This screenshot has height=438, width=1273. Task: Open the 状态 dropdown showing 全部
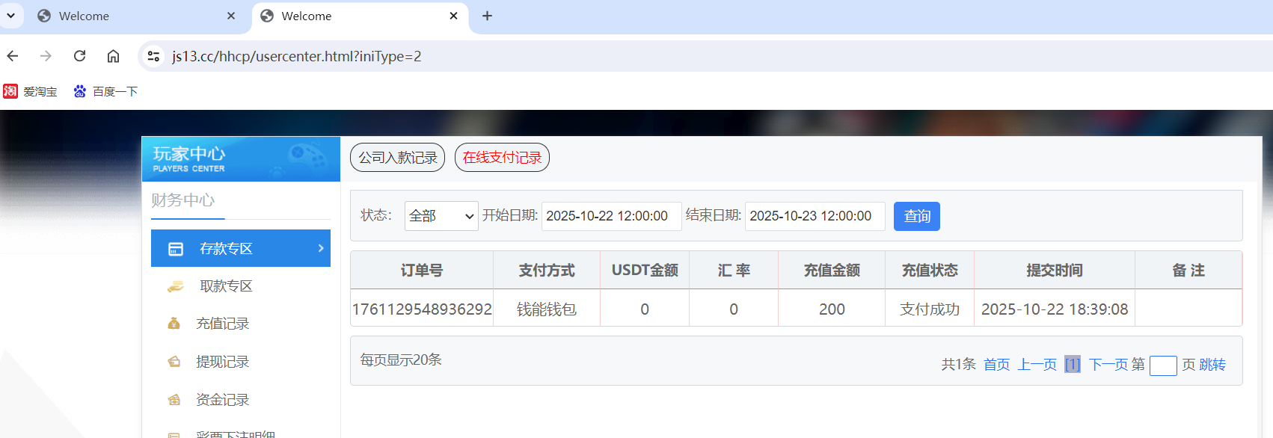(441, 216)
